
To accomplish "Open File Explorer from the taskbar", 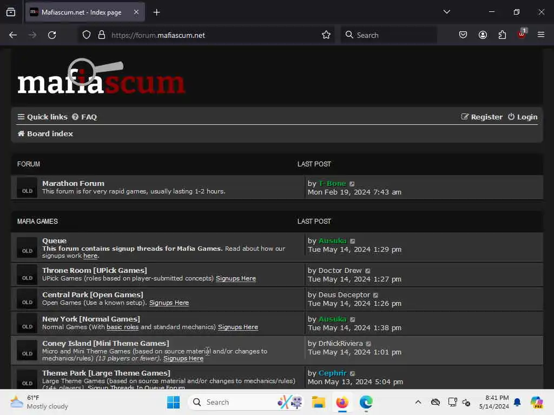I will [x=318, y=402].
